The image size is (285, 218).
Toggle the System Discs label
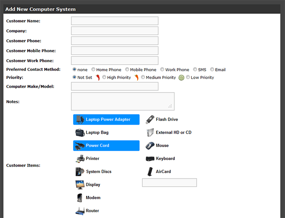(99, 172)
